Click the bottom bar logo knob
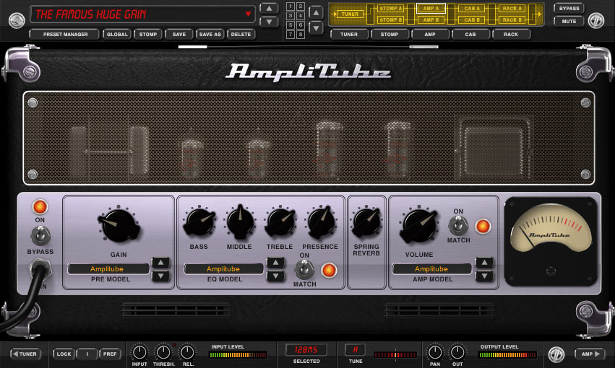Viewport: 615px width, 368px height. 556,354
